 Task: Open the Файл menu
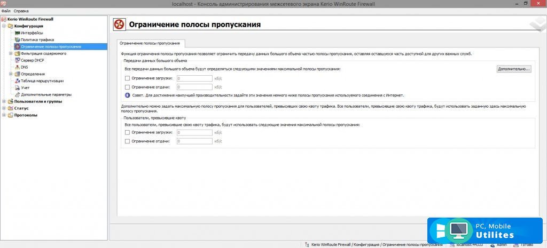coord(6,11)
